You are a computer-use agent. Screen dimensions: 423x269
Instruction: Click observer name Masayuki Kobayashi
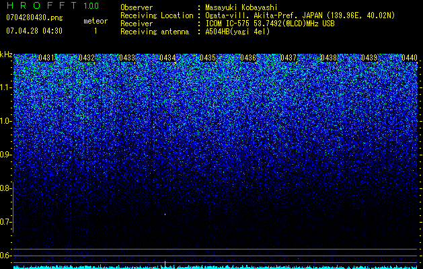(241, 8)
